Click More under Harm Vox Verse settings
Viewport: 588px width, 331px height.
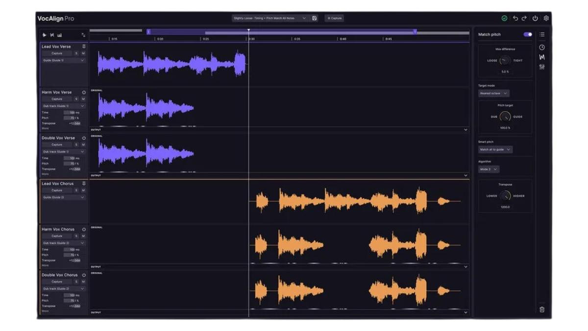pos(45,128)
